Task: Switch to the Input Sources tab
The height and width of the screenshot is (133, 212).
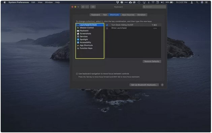Action: coord(128,15)
